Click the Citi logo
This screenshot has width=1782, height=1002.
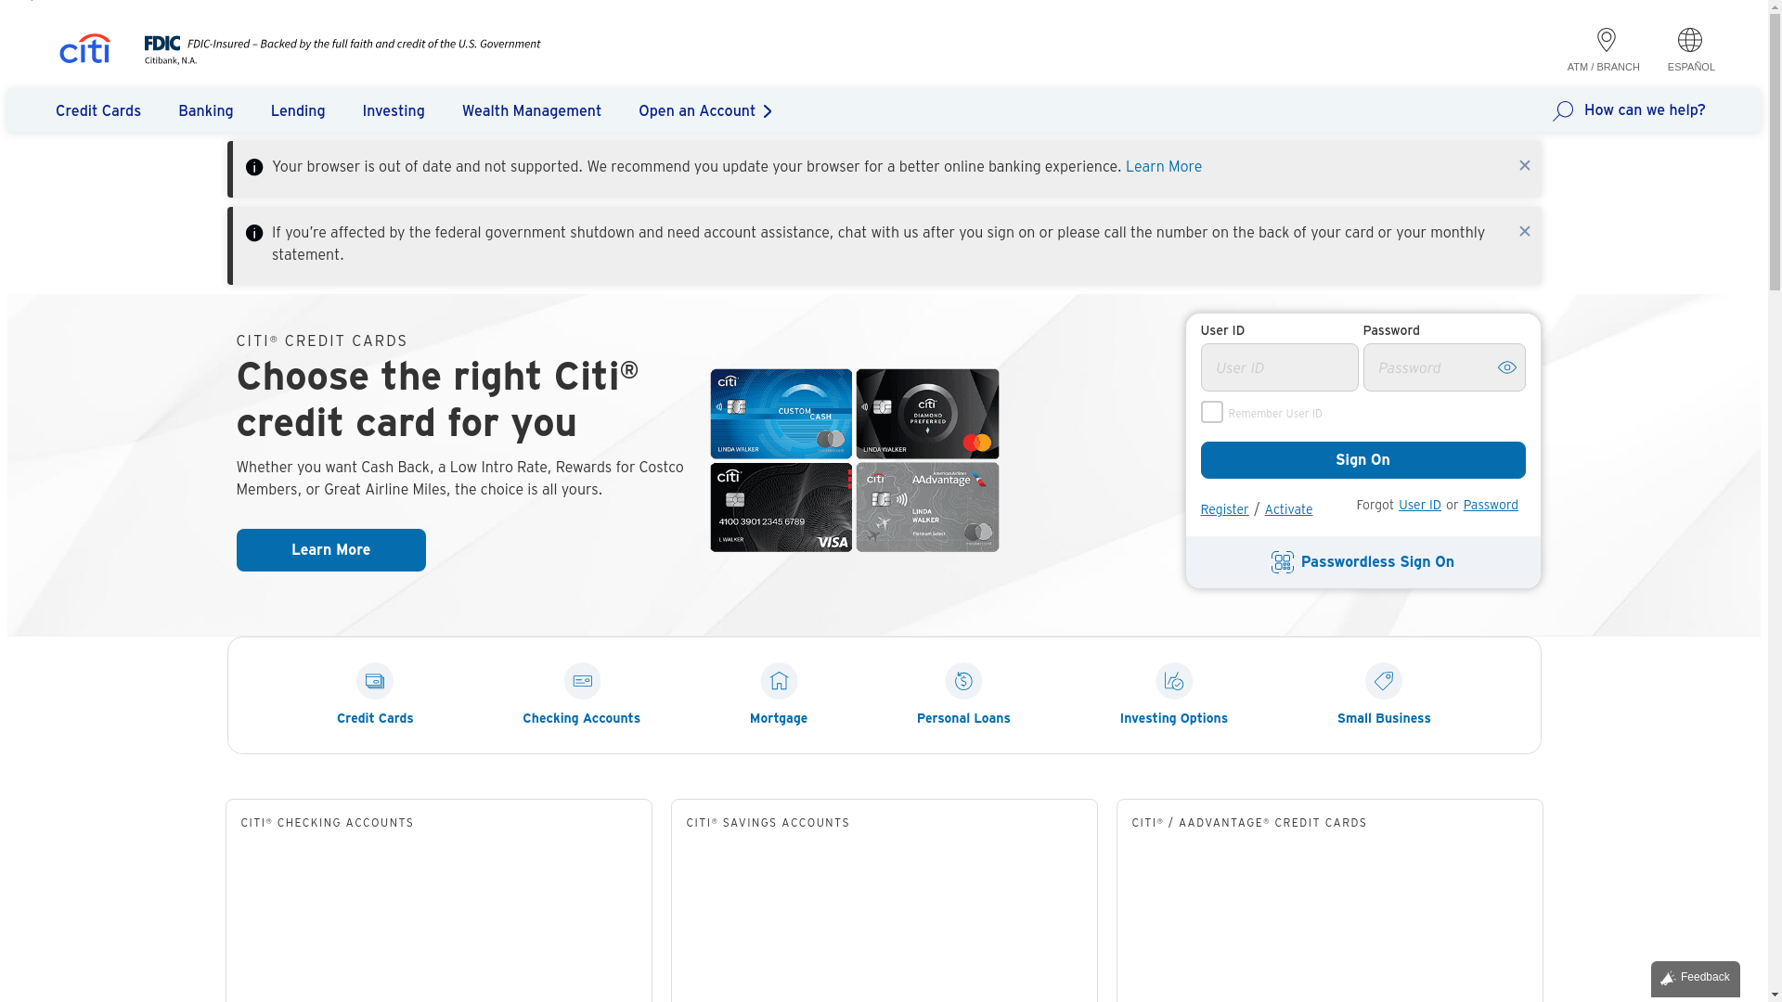[x=85, y=49]
